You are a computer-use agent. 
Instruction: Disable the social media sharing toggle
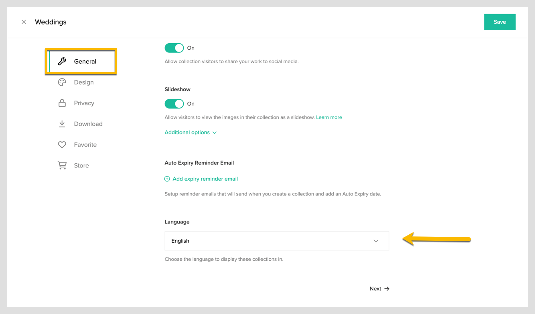coord(174,48)
